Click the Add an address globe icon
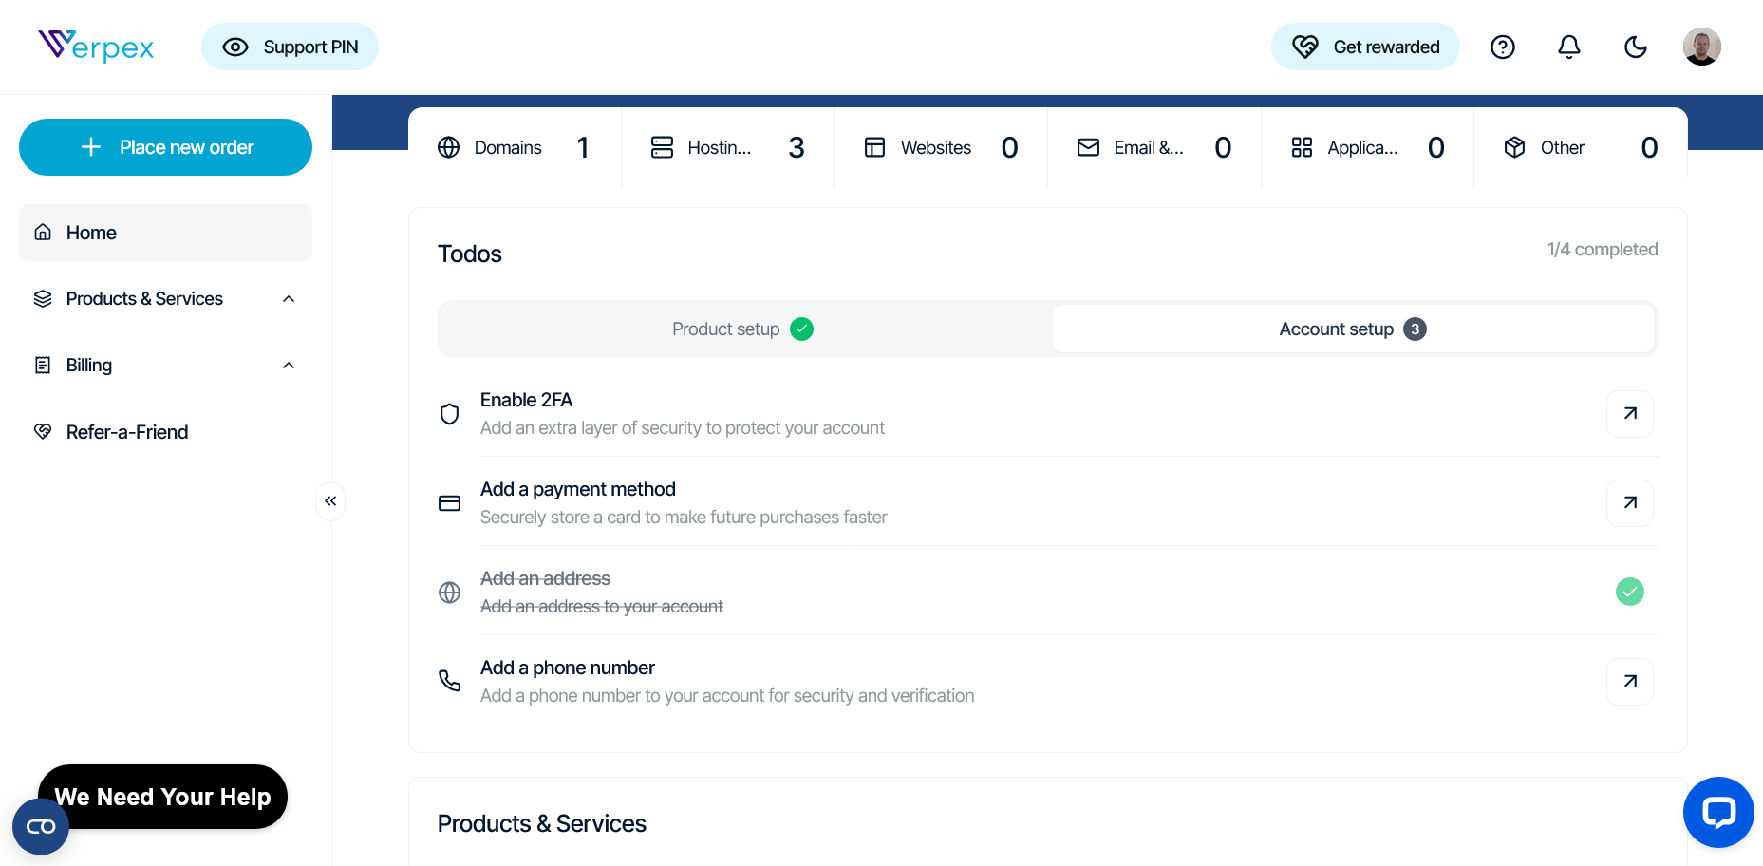Viewport: 1763px width, 866px height. tap(450, 593)
